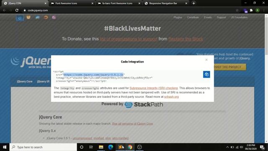
Task: Open Task View on taskbar
Action: click(x=91, y=147)
